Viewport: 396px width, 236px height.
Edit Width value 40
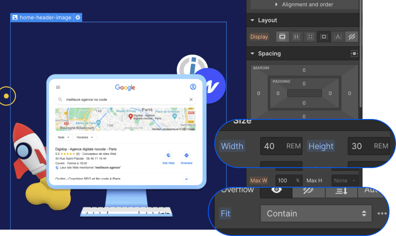pos(270,146)
